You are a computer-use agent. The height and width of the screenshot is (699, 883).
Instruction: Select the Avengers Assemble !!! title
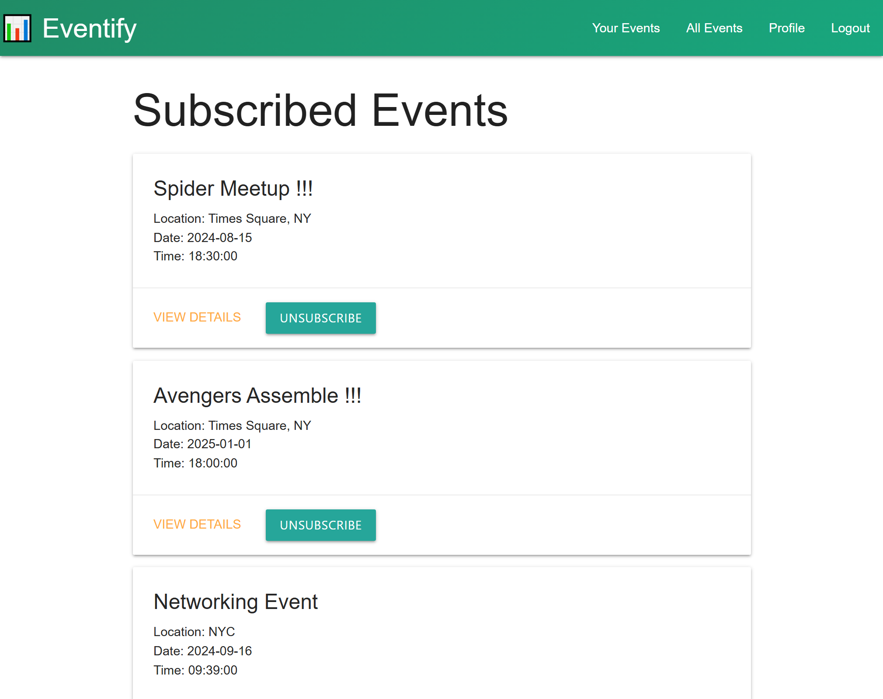(x=257, y=396)
